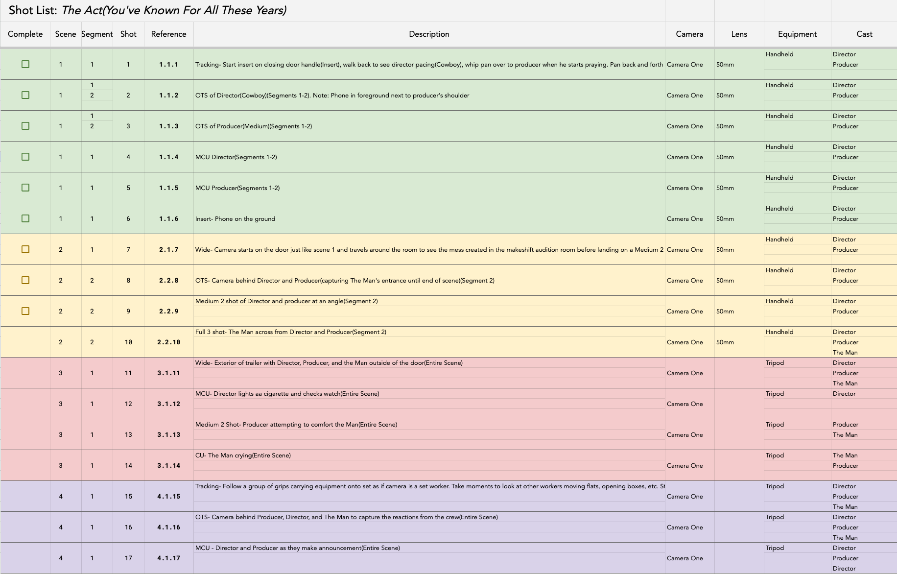Select reference cell 1.1.3
This screenshot has height=574, width=897.
pos(168,126)
